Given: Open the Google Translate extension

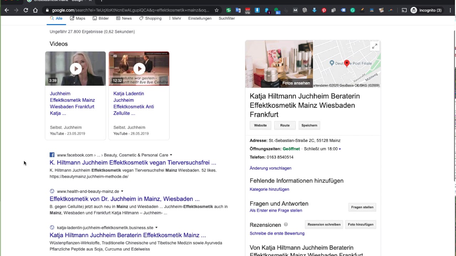Looking at the screenshot, I should [x=238, y=10].
